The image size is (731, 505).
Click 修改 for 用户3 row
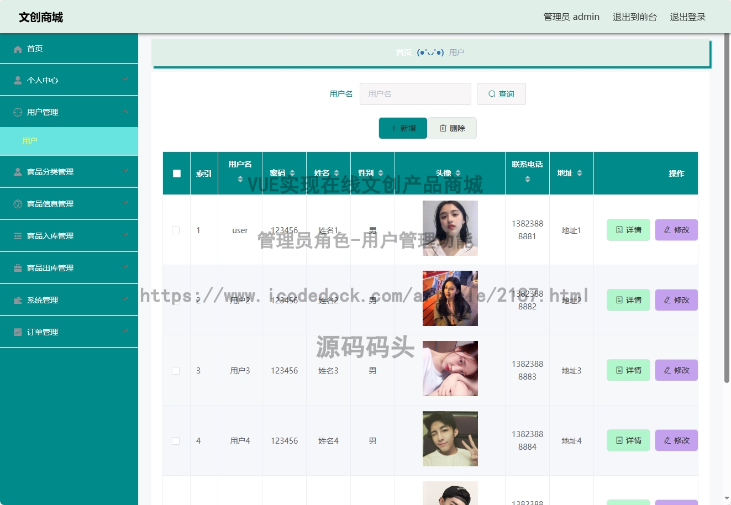coord(676,370)
